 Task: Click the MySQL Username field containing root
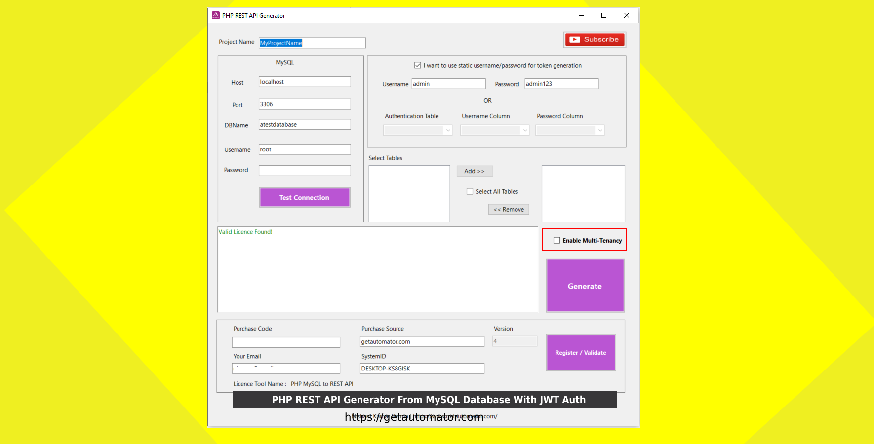tap(305, 149)
